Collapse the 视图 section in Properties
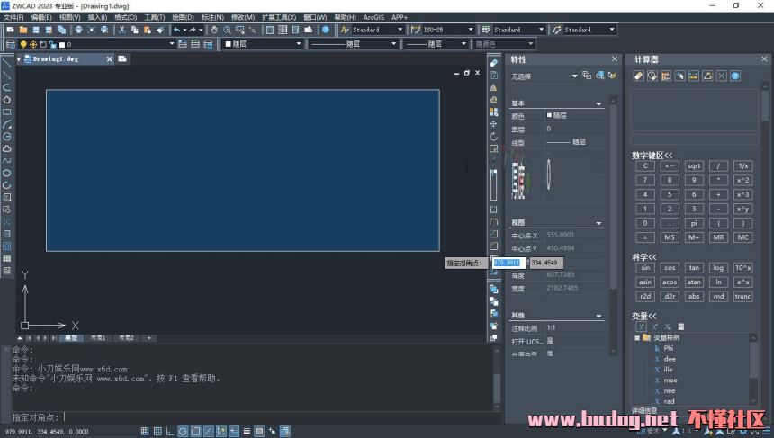 click(x=598, y=223)
